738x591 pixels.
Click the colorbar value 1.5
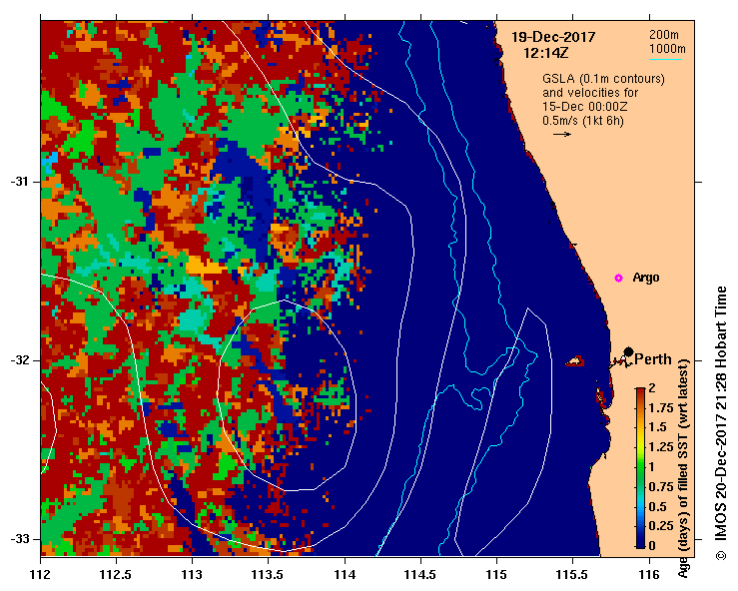[657, 427]
